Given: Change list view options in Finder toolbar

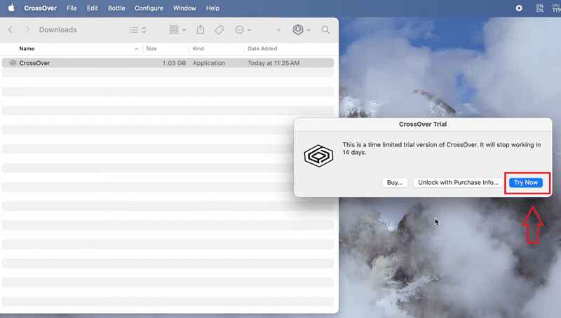Looking at the screenshot, I should coord(137,29).
